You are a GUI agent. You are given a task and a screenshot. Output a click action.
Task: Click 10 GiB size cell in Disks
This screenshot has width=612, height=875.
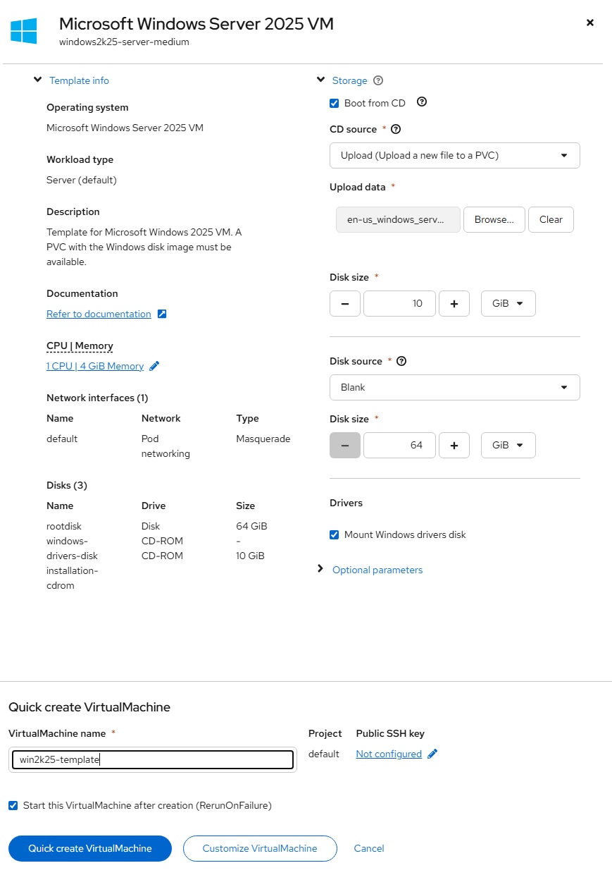pyautogui.click(x=250, y=556)
